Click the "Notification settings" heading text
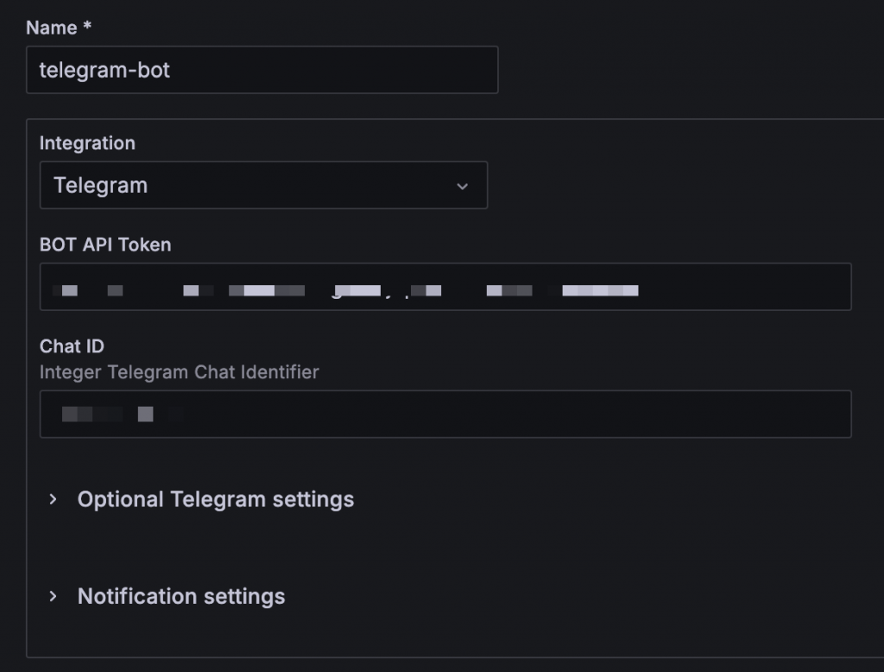This screenshot has width=884, height=672. 181,596
